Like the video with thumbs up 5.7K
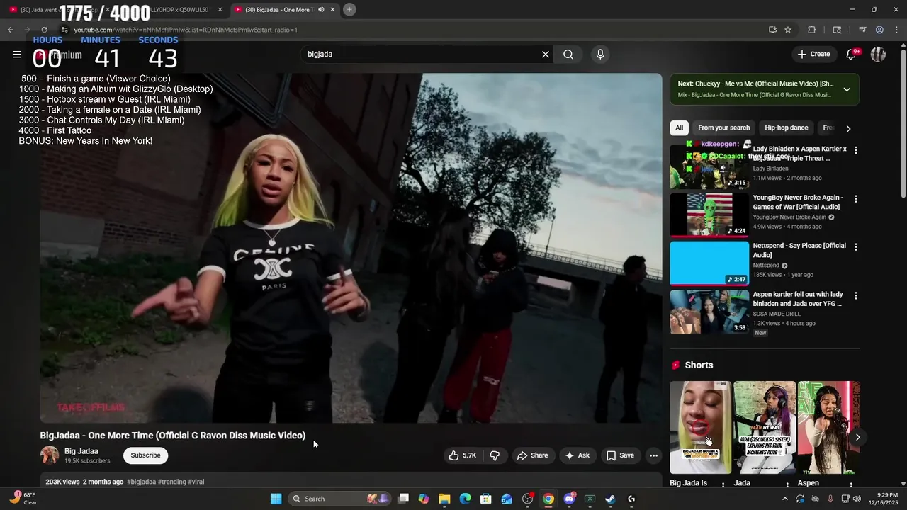 (x=461, y=455)
